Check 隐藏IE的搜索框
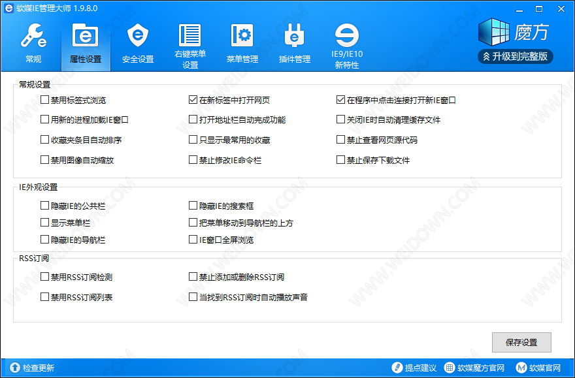Screen dimensions: 575x378 coord(193,206)
